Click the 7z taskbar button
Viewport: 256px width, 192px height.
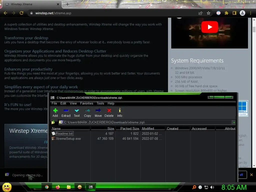(91, 187)
